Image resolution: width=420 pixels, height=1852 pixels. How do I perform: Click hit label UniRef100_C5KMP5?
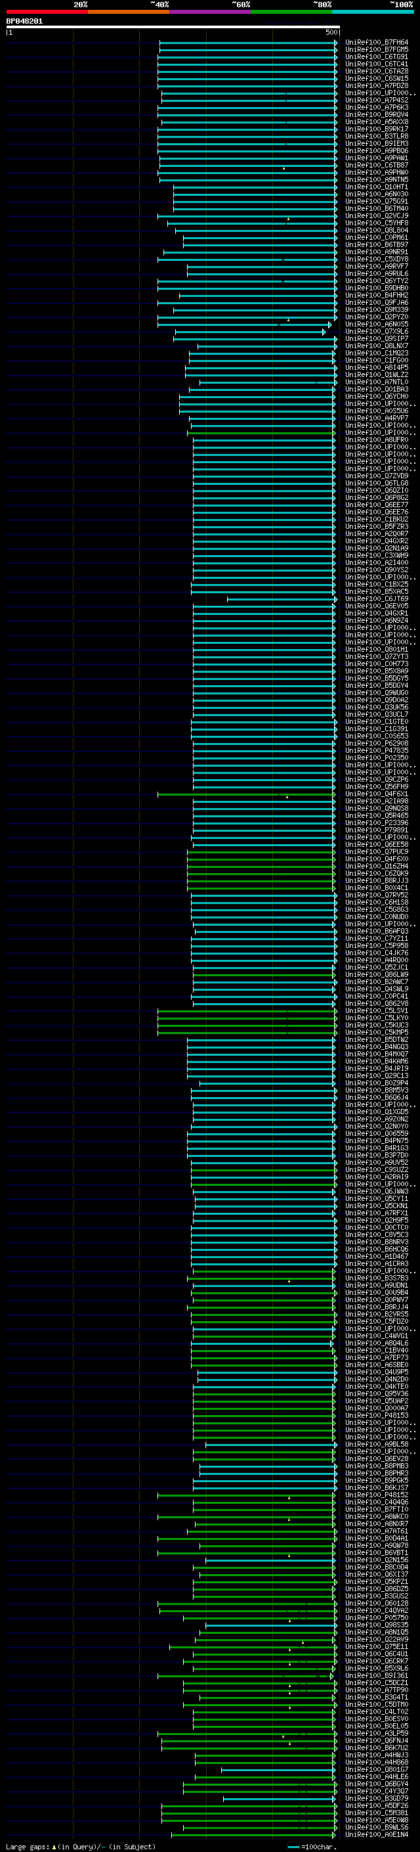coord(377,1032)
